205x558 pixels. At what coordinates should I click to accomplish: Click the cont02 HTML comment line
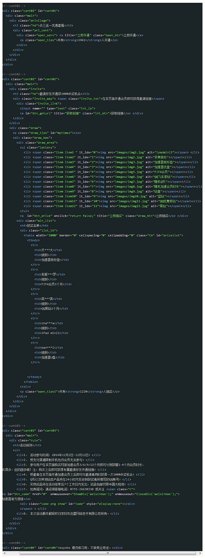tap(14, 74)
